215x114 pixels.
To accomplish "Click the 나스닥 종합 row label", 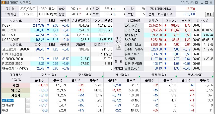I will [x=133, y=30].
